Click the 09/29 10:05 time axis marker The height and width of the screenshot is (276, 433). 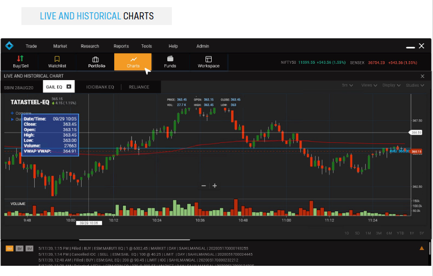tap(89, 223)
